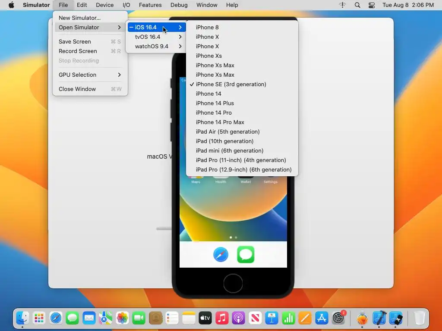Select iPad mini (6th generation)
Screen dimensions: 442x331
pos(242,150)
